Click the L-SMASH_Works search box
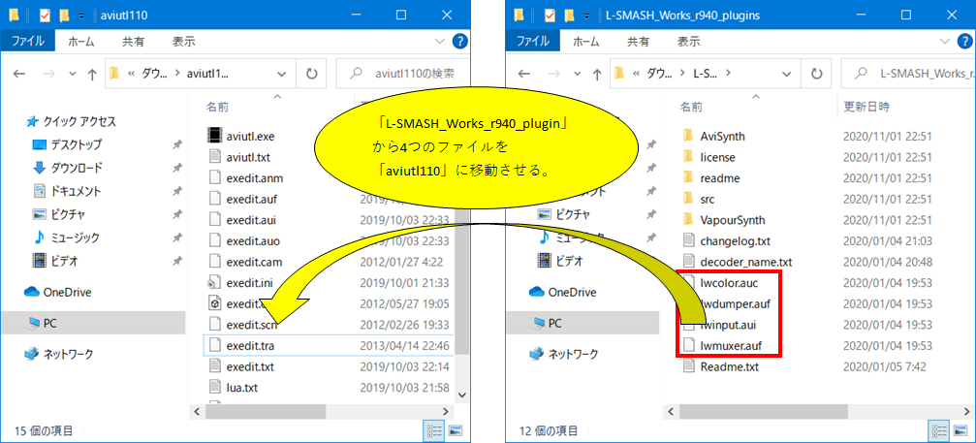Image resolution: width=976 pixels, height=443 pixels. (x=907, y=74)
